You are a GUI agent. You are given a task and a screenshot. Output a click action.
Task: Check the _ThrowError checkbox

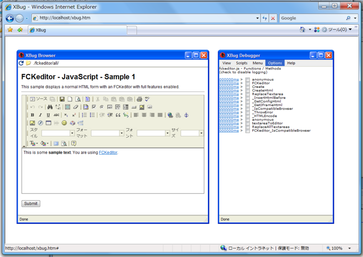pos(247,112)
